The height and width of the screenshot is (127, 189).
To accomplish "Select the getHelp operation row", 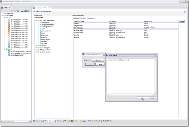I will [126, 24].
